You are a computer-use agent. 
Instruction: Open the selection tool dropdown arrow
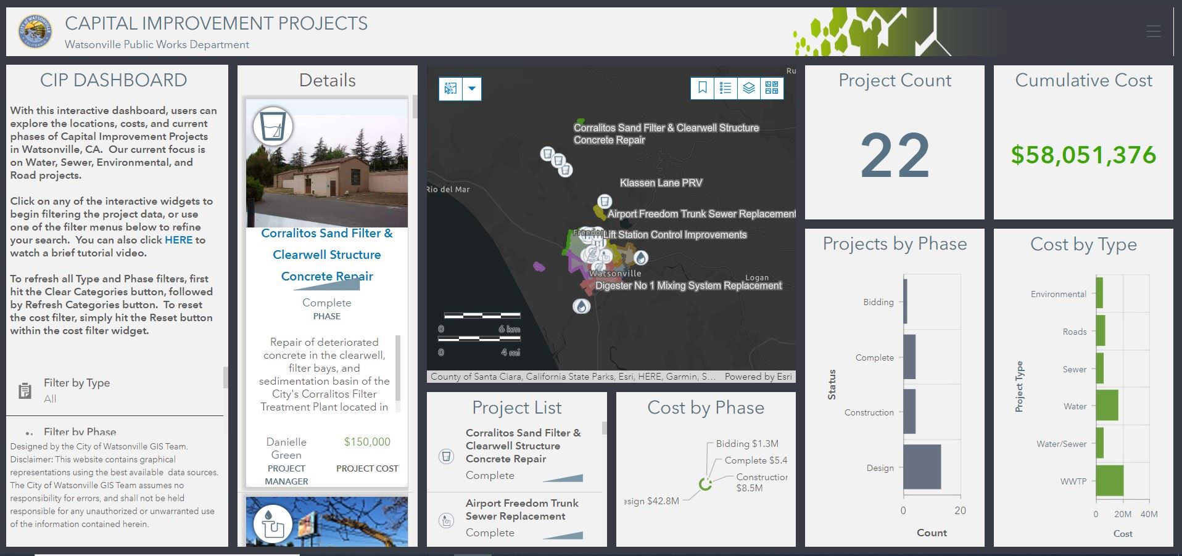pyautogui.click(x=471, y=88)
